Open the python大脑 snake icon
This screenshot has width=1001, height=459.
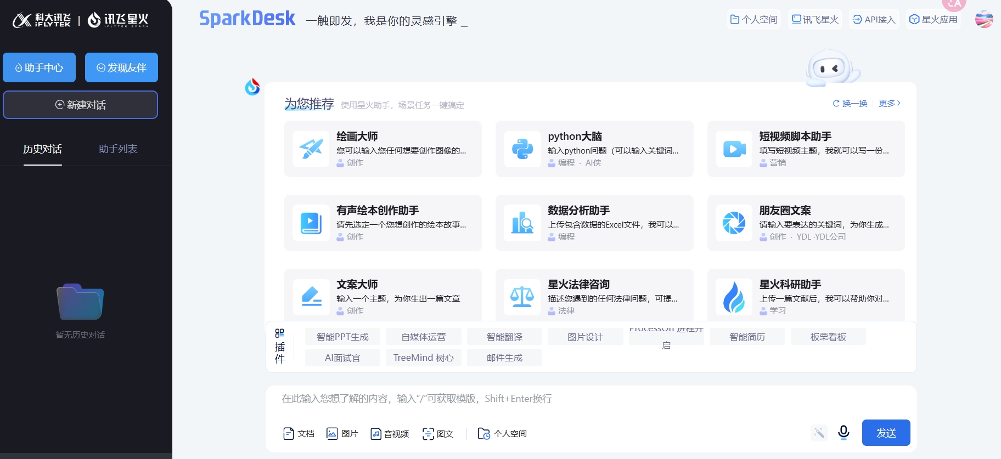coord(522,149)
